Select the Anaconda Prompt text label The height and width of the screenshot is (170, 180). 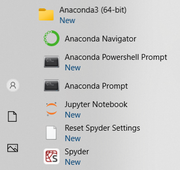pyautogui.click(x=96, y=86)
